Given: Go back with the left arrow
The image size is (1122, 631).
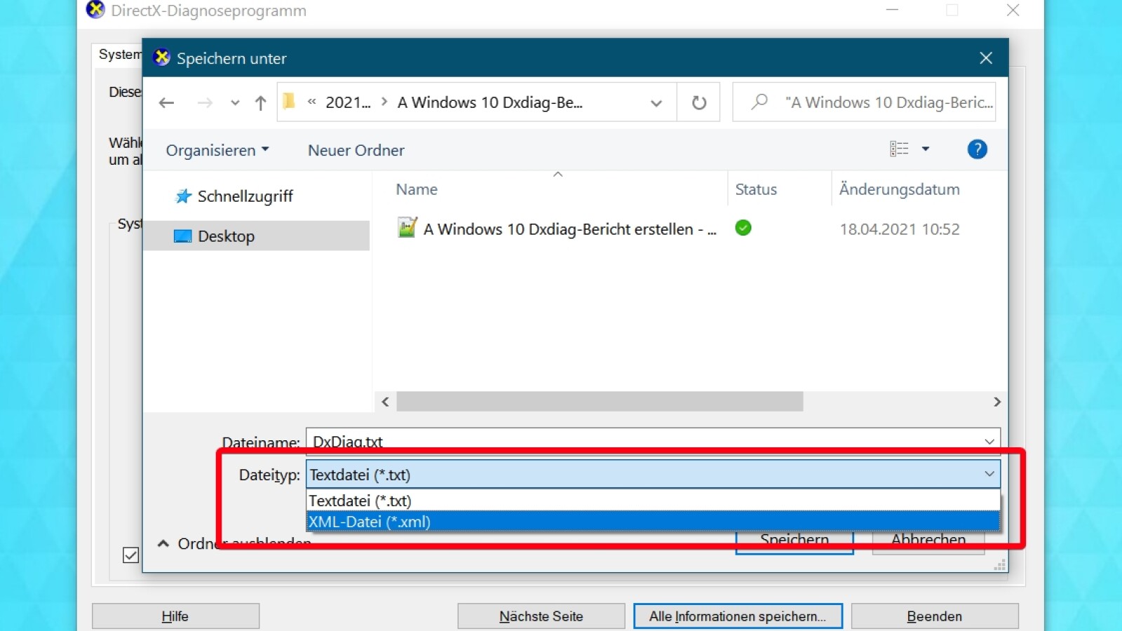Looking at the screenshot, I should [x=166, y=103].
